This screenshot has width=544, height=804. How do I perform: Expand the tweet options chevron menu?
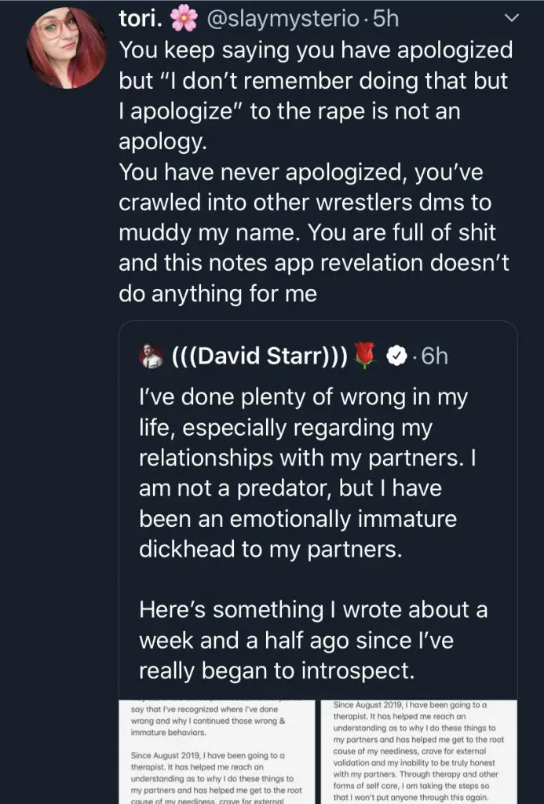point(511,17)
